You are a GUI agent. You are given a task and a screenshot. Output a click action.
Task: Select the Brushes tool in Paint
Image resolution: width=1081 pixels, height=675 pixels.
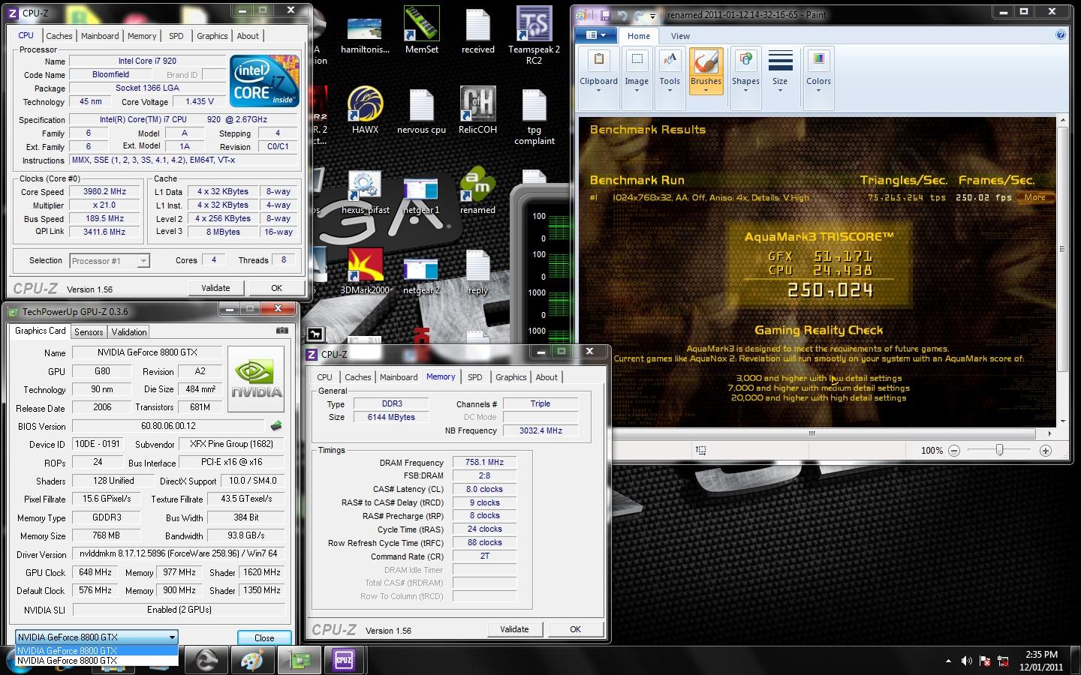(x=706, y=71)
